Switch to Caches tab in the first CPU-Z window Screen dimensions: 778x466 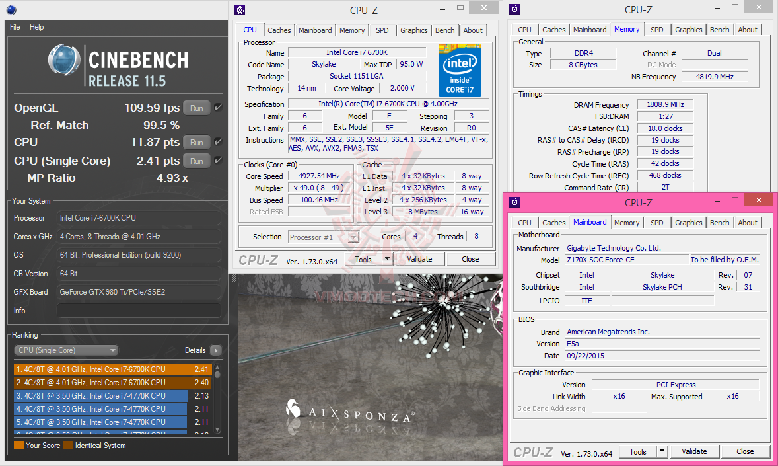[x=279, y=30]
